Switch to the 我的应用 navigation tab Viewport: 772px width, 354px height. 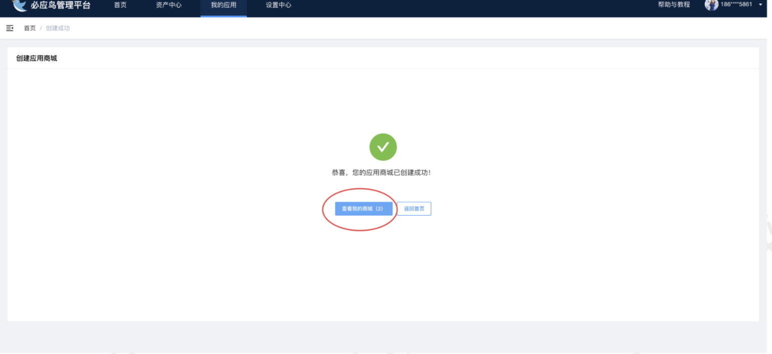pos(223,5)
